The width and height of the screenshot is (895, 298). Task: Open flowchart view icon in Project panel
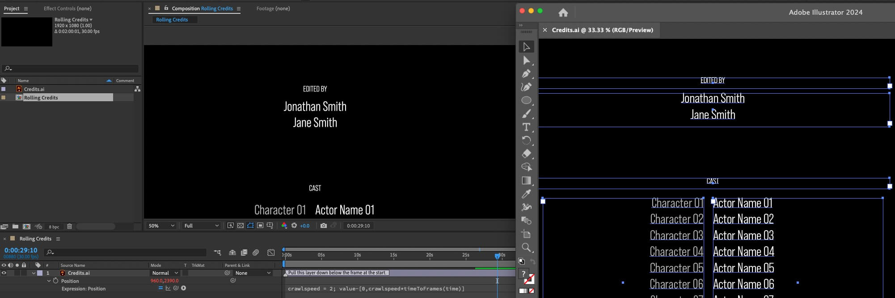tap(137, 89)
